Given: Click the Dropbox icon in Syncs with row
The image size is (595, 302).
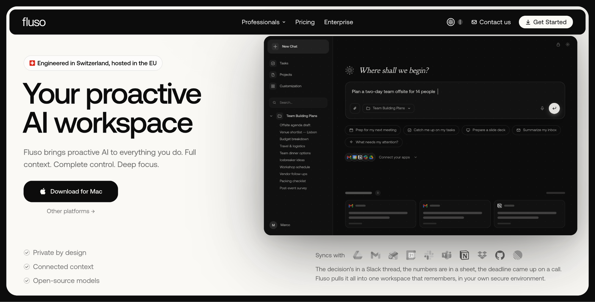Looking at the screenshot, I should coord(482,255).
